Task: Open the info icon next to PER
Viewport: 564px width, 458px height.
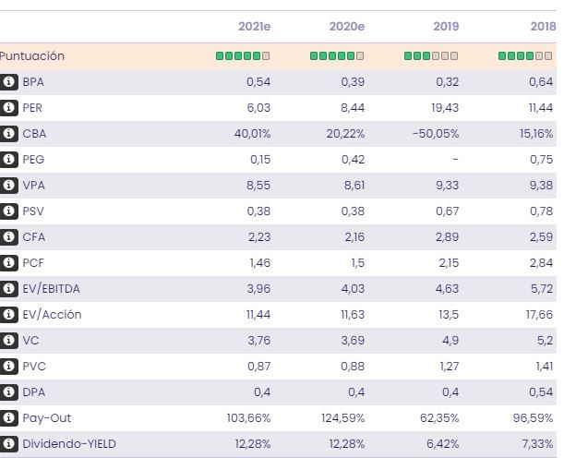Action: pos(9,108)
